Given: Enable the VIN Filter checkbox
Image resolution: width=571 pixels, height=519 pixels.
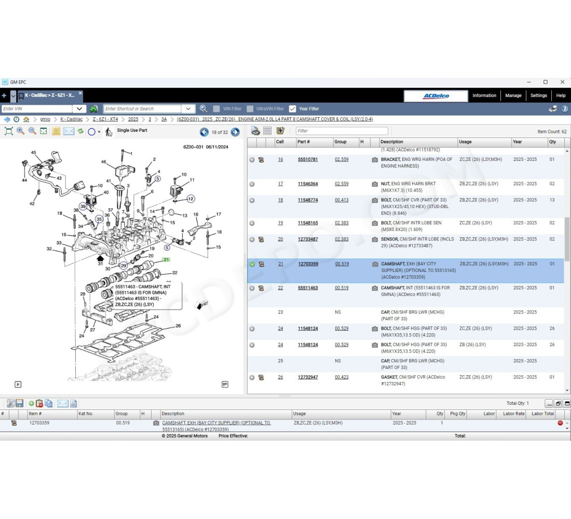Looking at the screenshot, I should (216, 108).
